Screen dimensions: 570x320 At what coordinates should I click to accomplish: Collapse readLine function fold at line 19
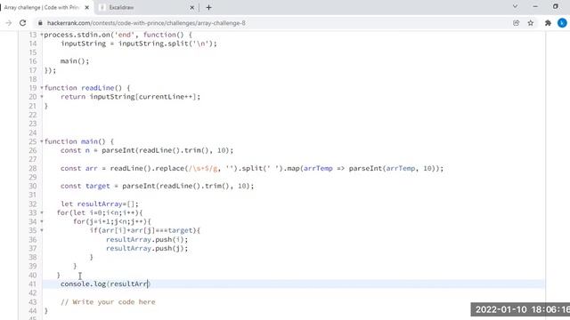coord(42,88)
